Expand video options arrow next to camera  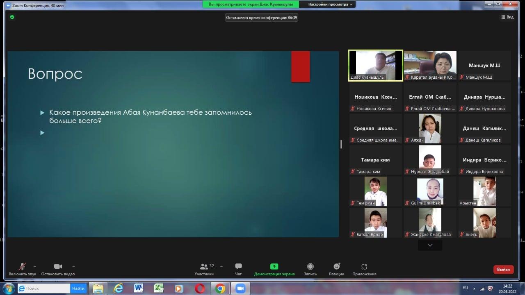tap(73, 266)
